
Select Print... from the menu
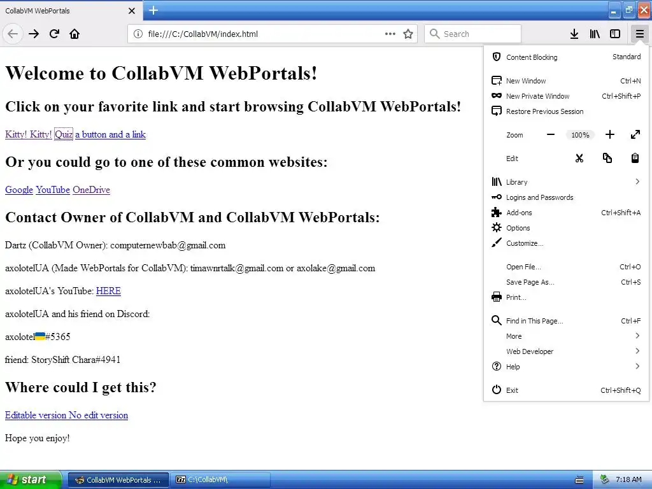[566, 297]
